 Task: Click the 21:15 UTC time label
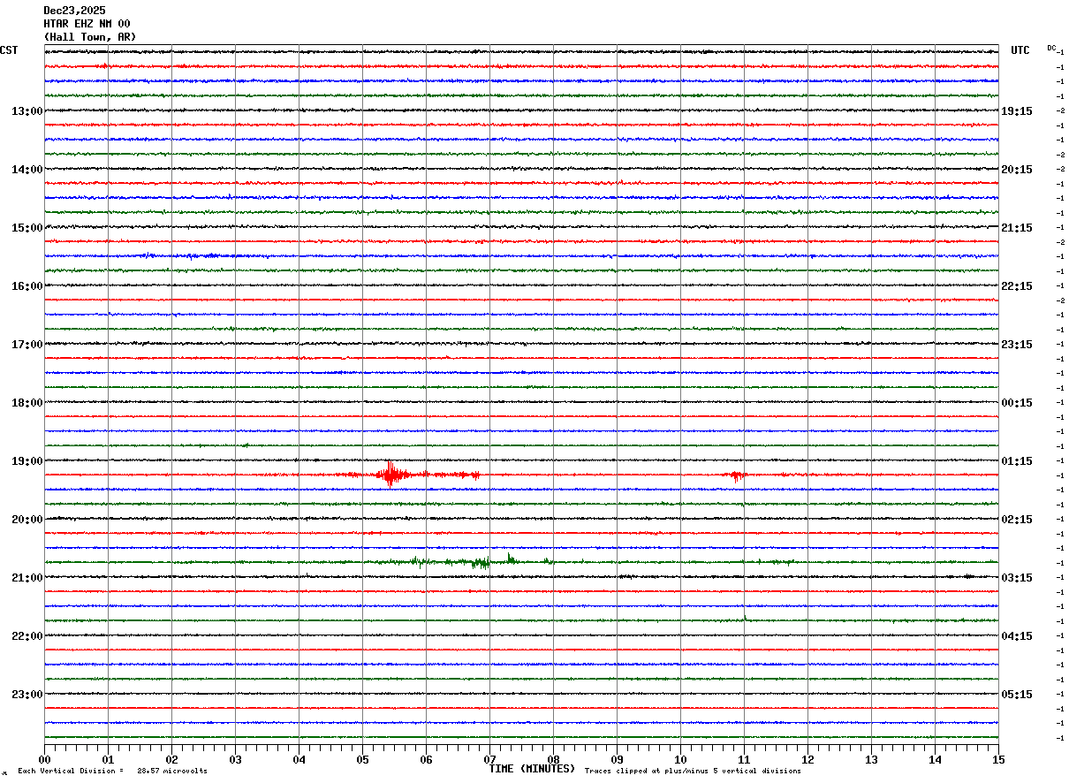pos(1017,228)
